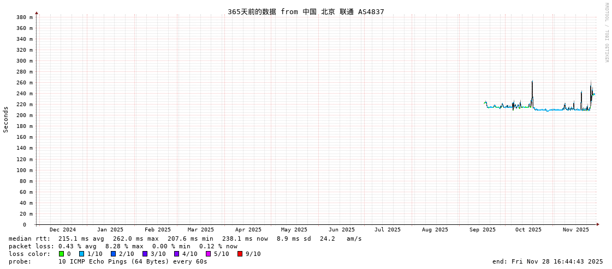Click the y-axis top arrow marker
The image size is (612, 269).
pos(37,13)
